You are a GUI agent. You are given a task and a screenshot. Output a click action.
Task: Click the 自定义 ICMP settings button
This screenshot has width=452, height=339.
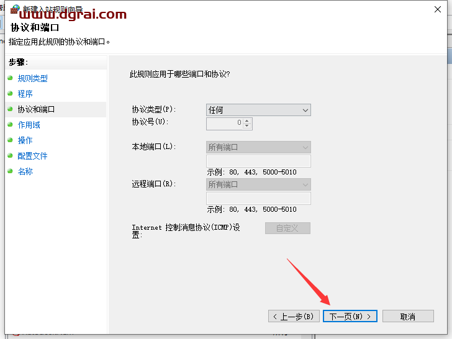(287, 228)
